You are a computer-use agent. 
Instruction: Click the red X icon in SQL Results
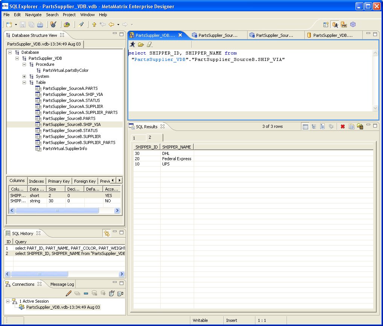pos(343,127)
